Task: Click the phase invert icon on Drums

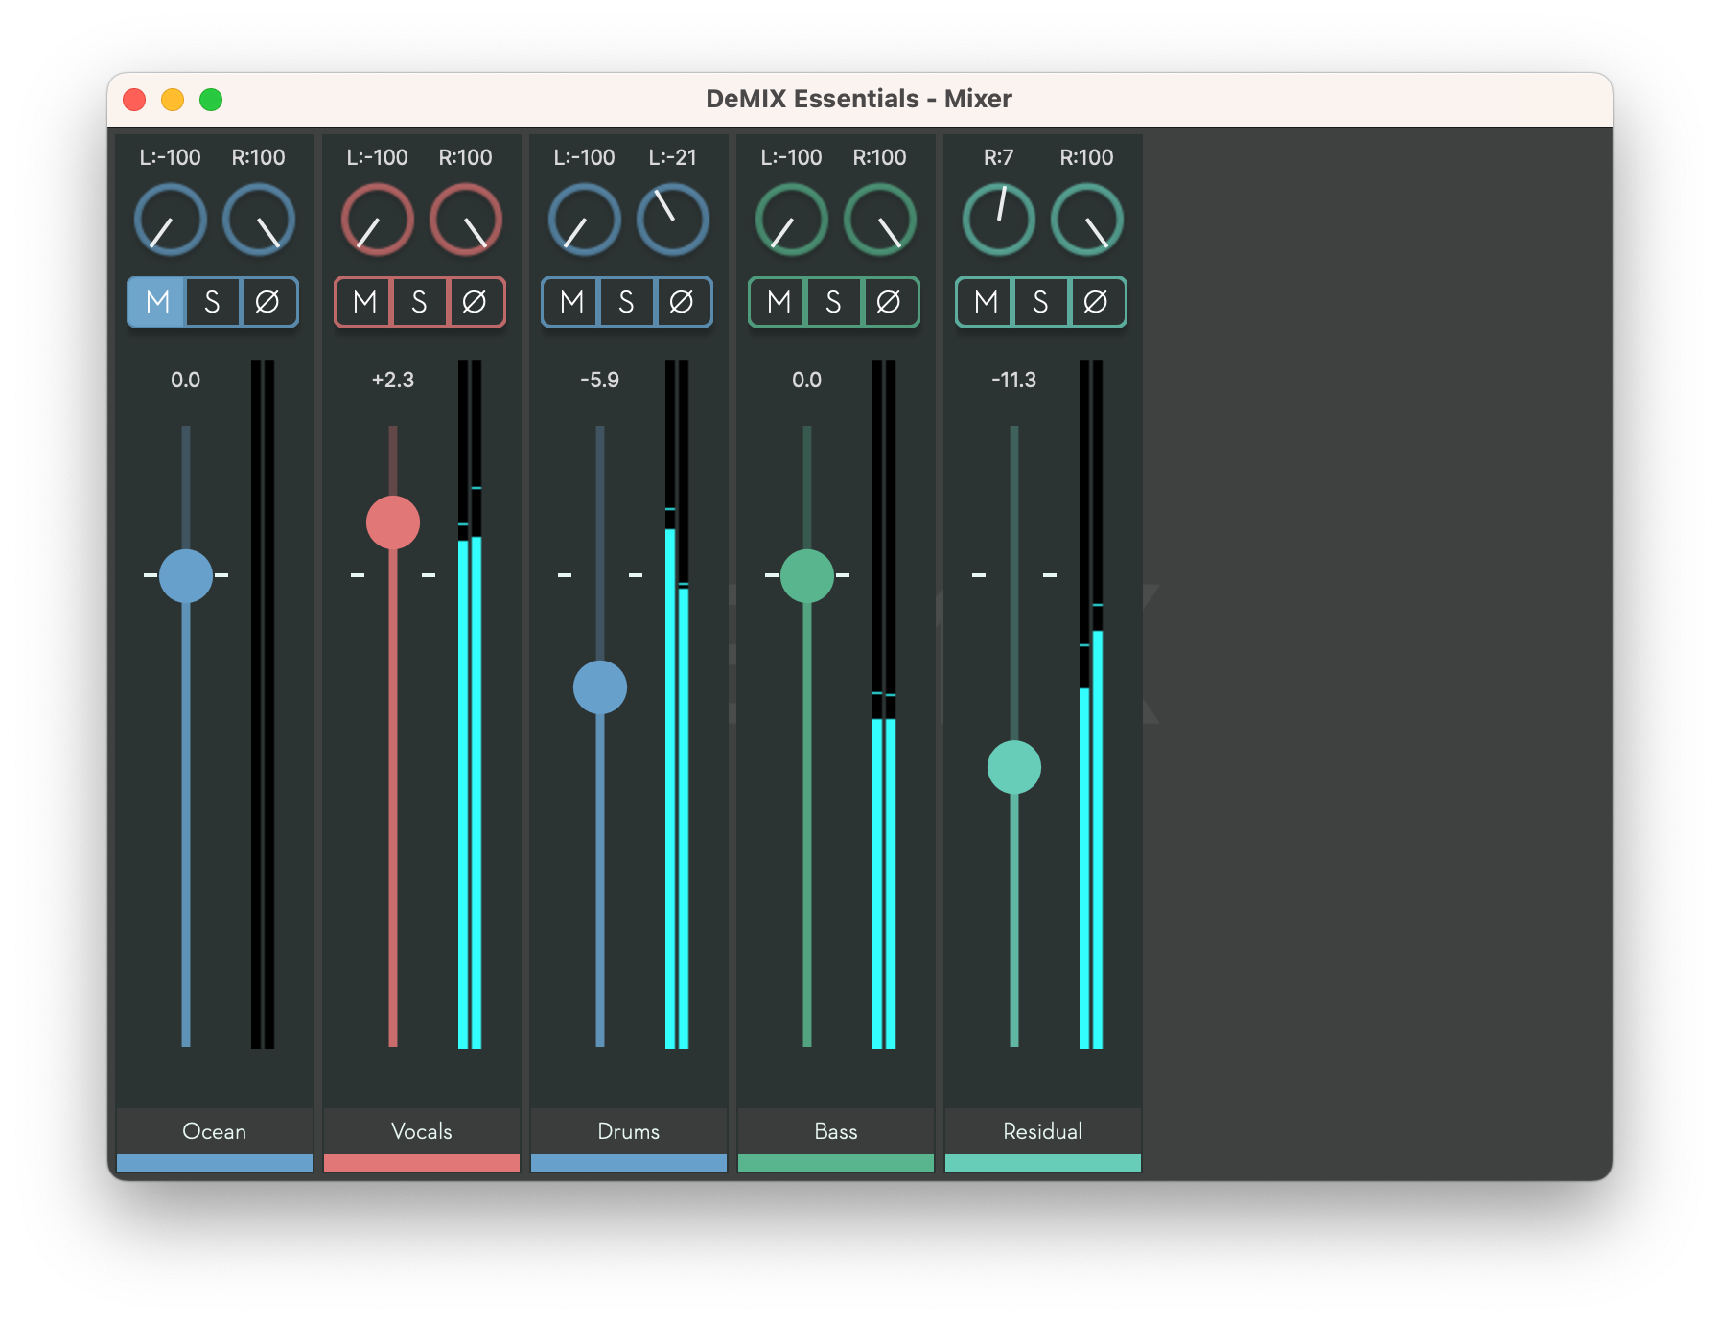Action: click(682, 302)
